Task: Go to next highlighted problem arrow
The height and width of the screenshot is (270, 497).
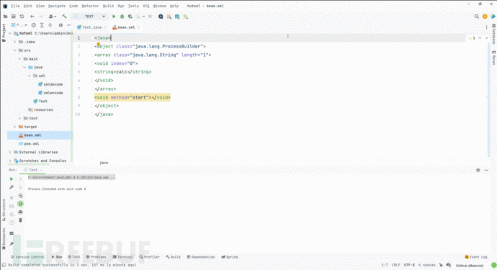Action: (x=486, y=38)
